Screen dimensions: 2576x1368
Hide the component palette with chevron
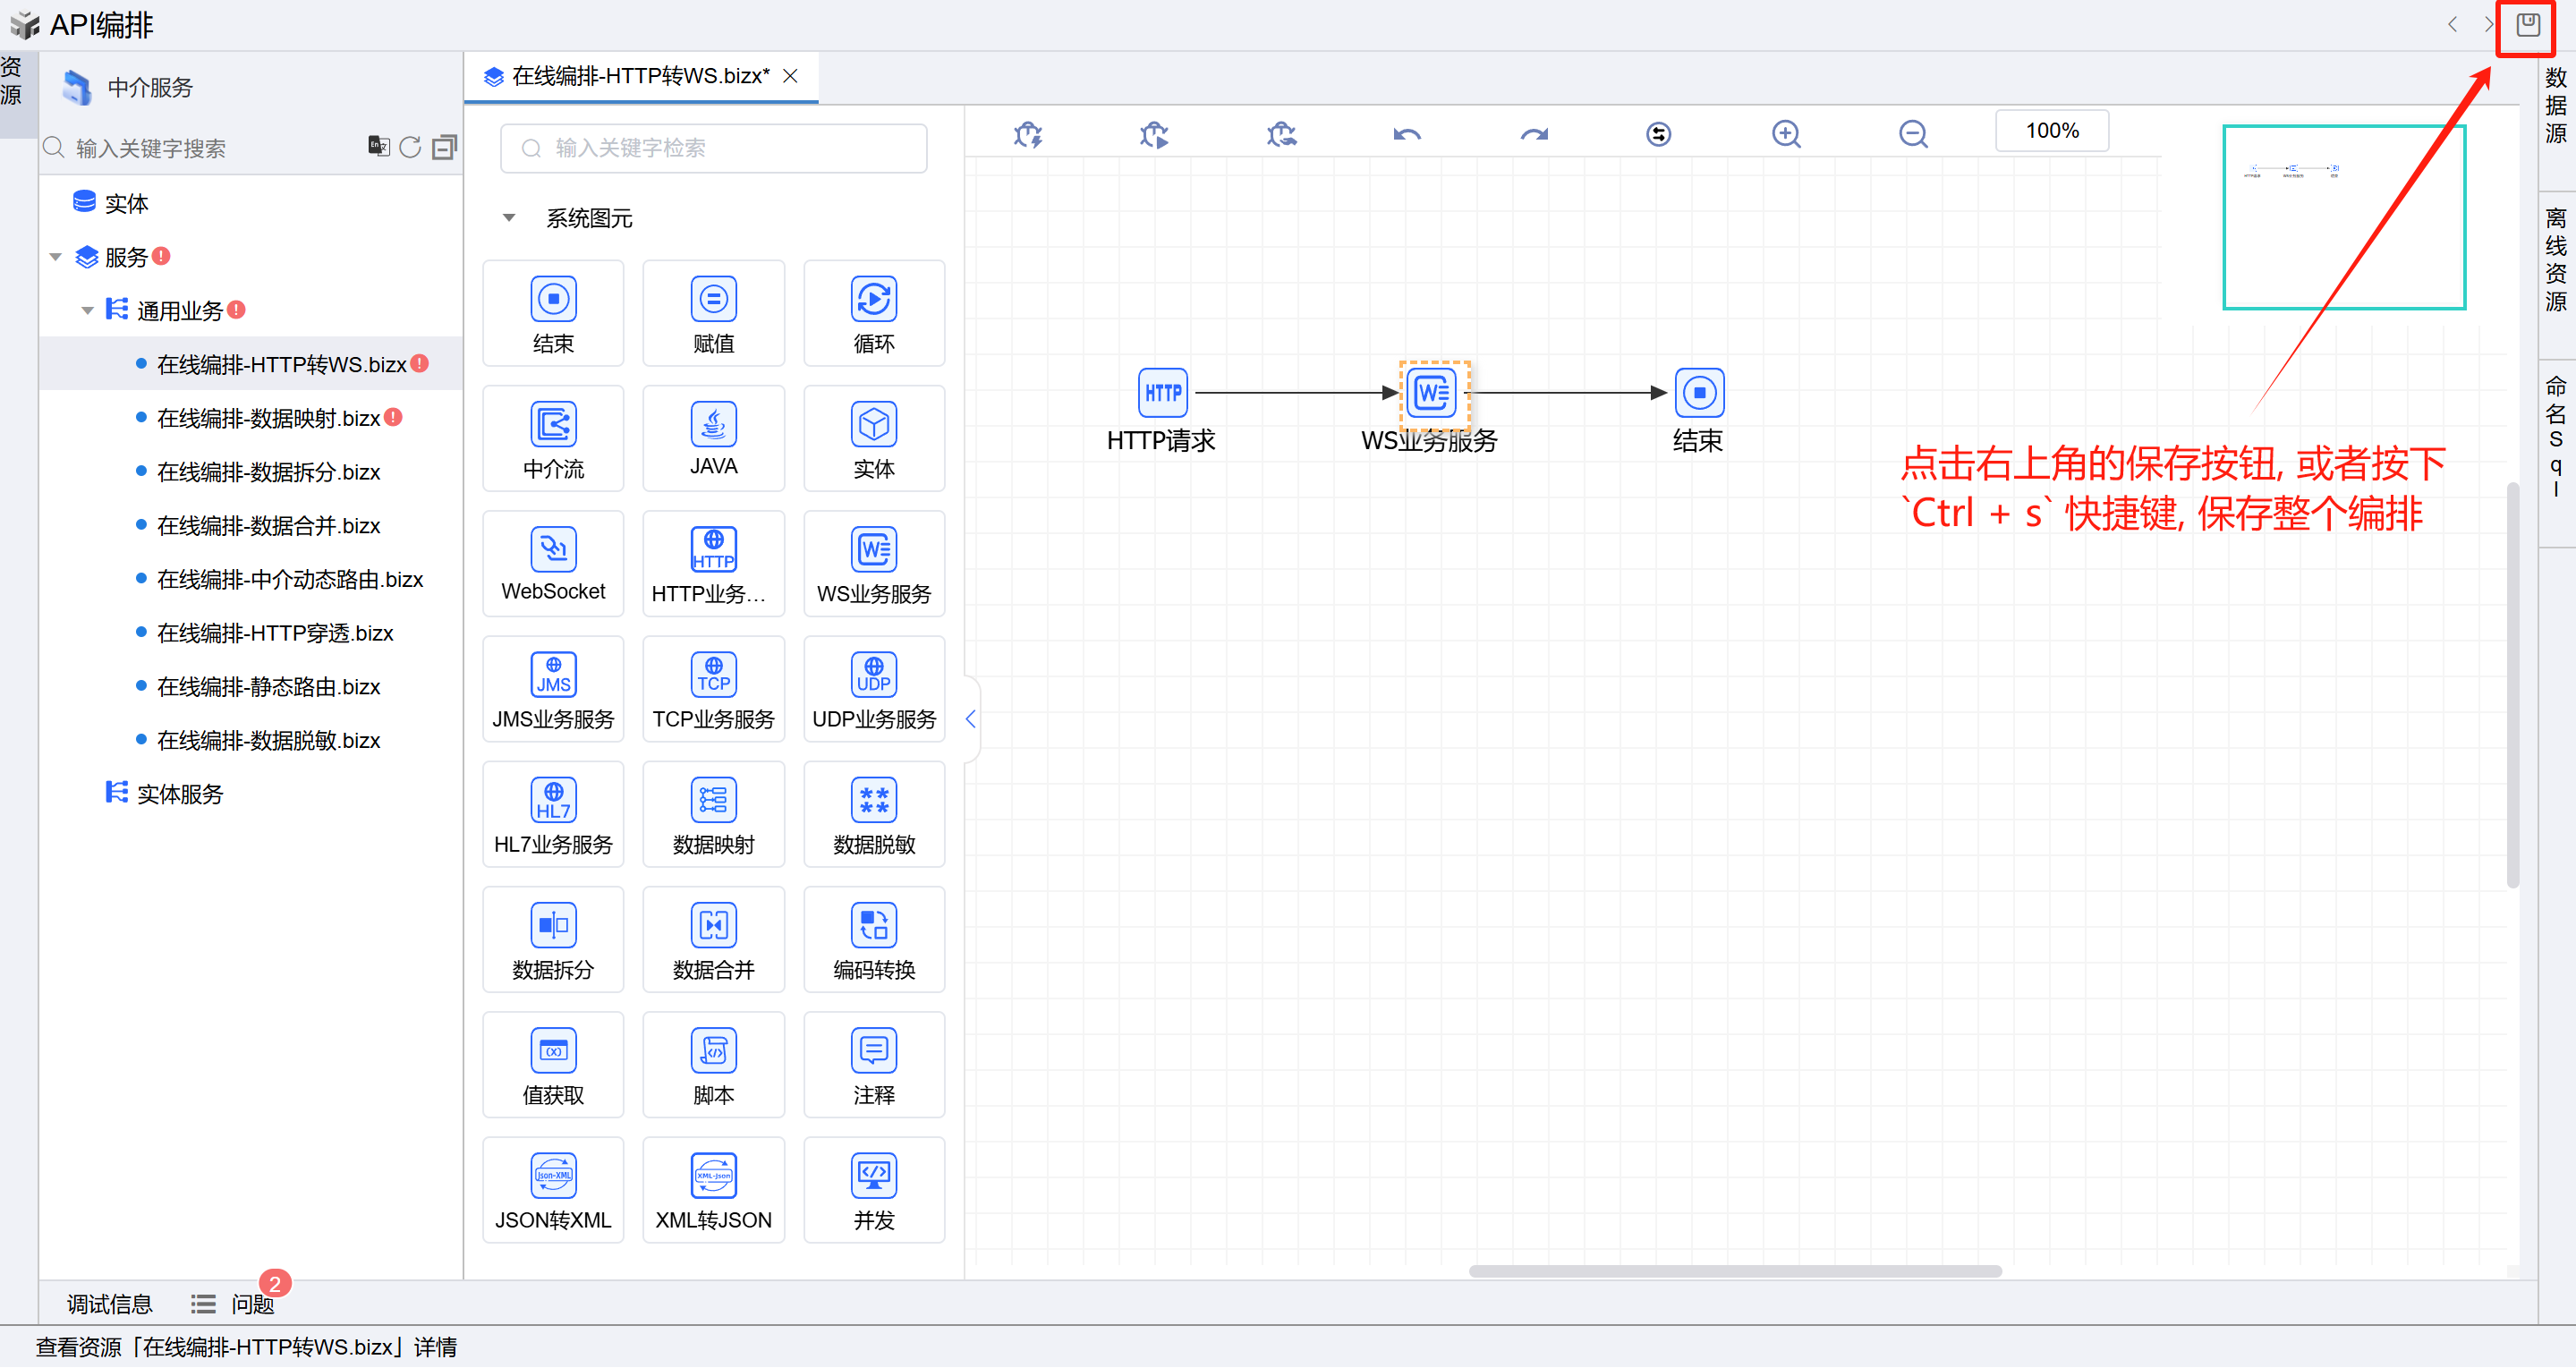[970, 719]
